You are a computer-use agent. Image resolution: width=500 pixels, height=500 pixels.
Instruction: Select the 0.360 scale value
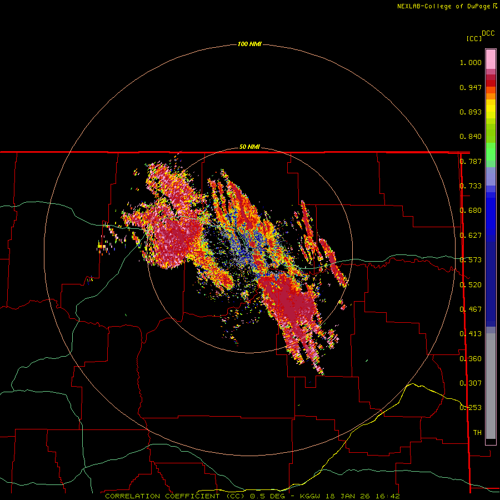click(471, 358)
